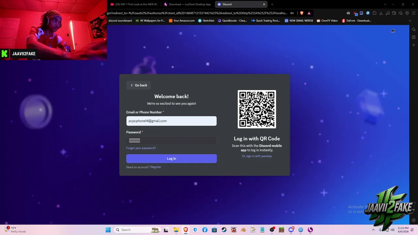Click the password key icon in address bar
Viewport: 418px width, 235px height.
pos(292,13)
